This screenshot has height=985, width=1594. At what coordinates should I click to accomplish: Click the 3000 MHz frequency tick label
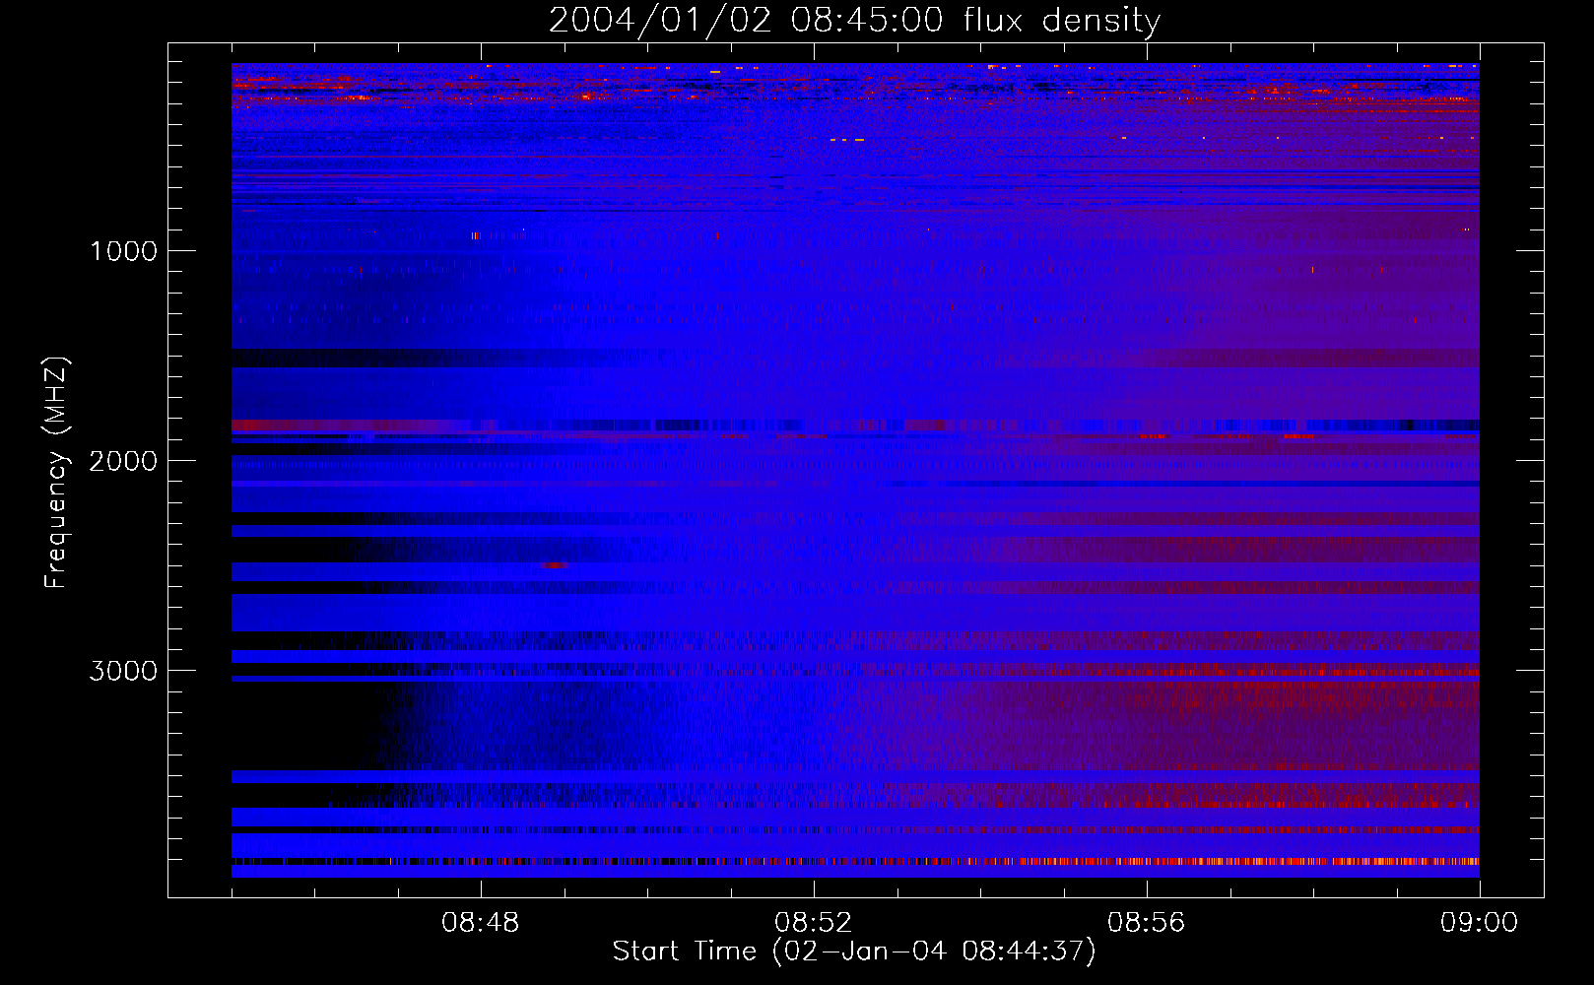[123, 671]
